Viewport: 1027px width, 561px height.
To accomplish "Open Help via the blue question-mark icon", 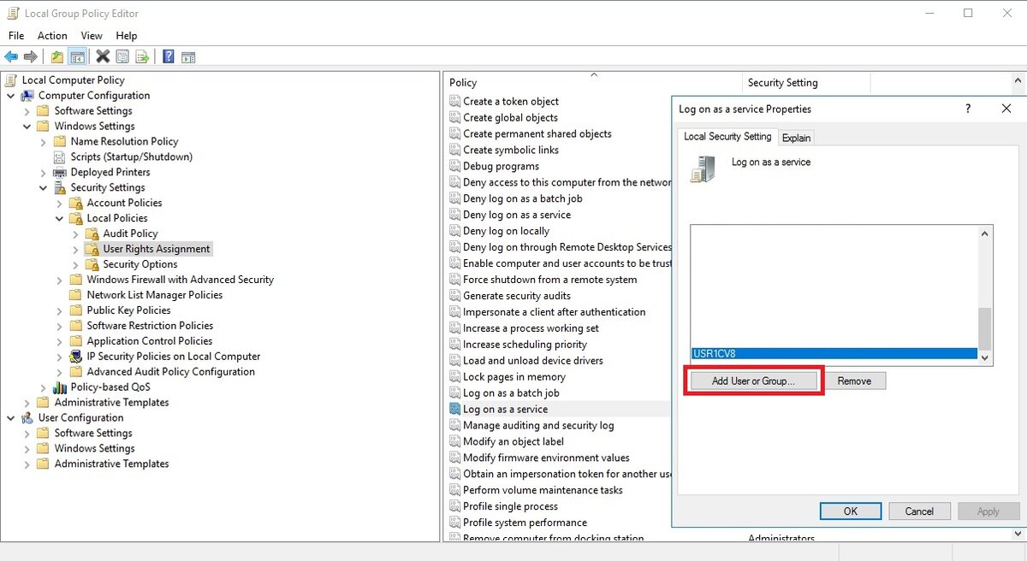I will (169, 56).
